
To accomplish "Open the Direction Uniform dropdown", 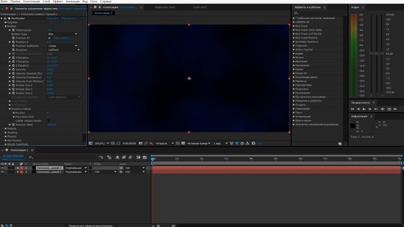I will click(x=64, y=50).
